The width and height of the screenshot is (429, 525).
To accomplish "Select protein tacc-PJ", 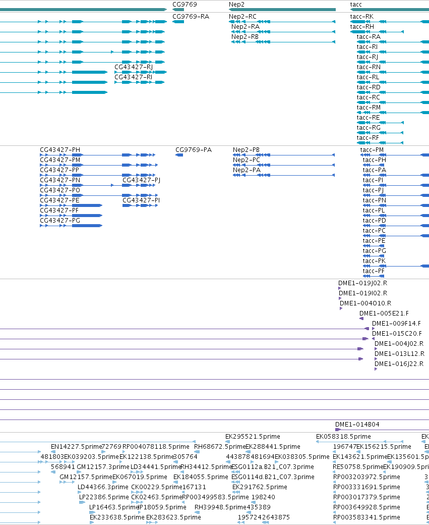I will [373, 190].
